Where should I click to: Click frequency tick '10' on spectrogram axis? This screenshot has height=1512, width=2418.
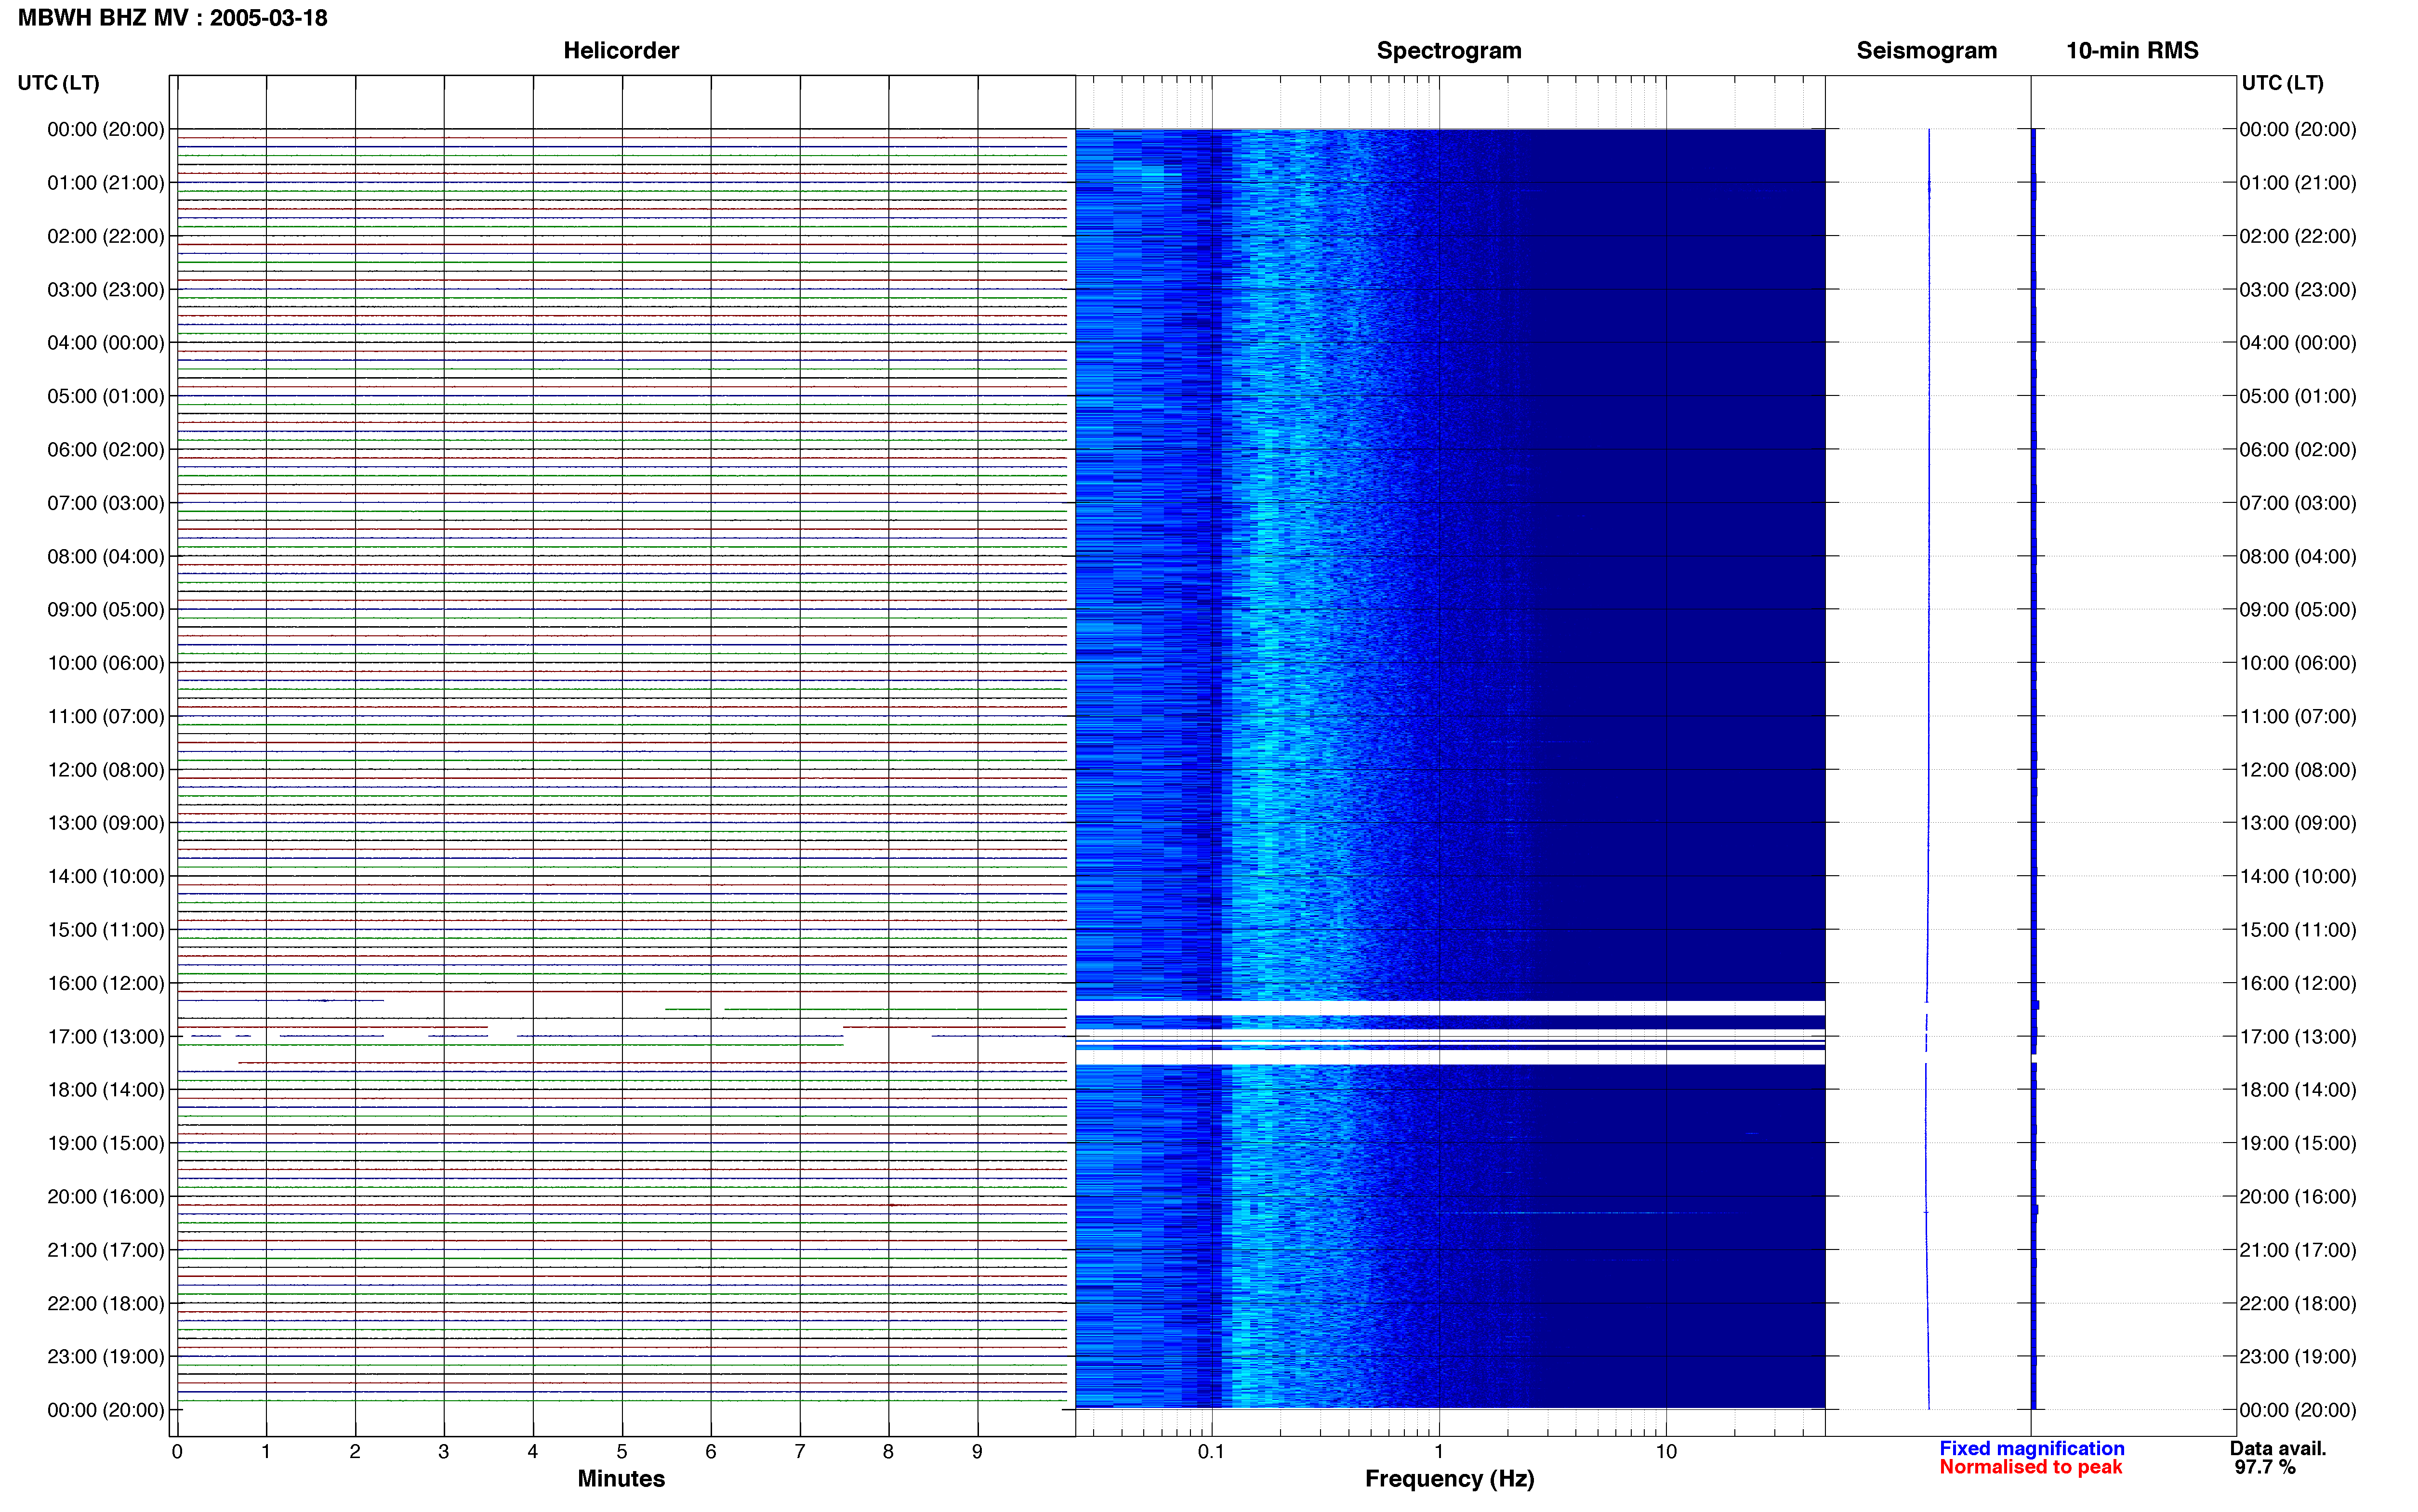click(x=1666, y=1452)
